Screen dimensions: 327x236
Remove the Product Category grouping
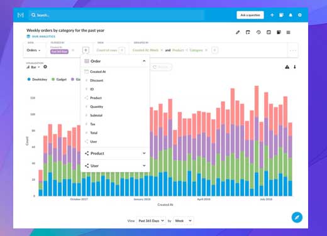coord(206,50)
